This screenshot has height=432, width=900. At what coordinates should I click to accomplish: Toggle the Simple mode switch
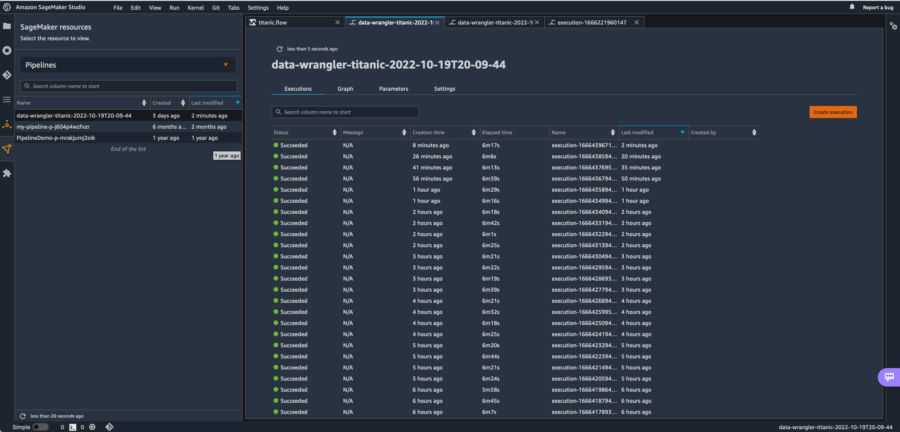[x=40, y=427]
